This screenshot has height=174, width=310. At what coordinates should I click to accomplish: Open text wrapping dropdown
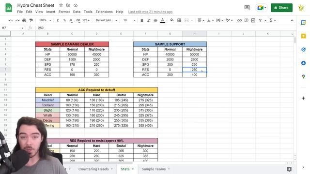(x=219, y=20)
